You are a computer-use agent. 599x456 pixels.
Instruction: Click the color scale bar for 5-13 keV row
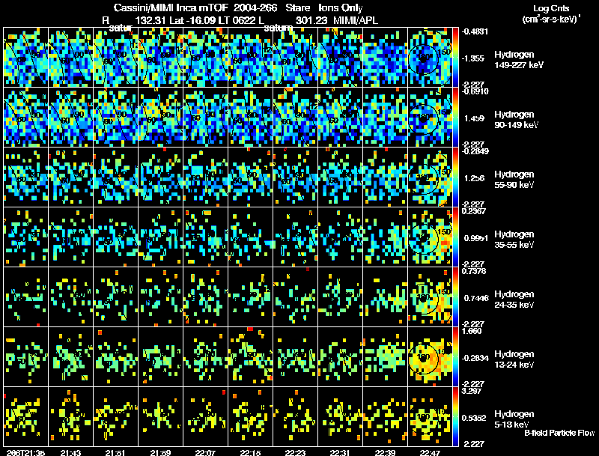point(455,416)
